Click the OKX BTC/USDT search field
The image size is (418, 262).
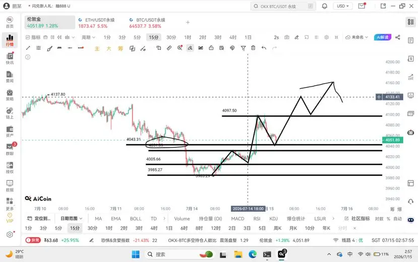(x=283, y=6)
